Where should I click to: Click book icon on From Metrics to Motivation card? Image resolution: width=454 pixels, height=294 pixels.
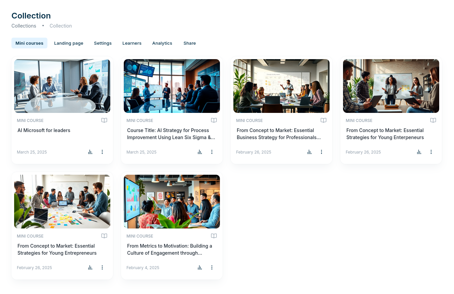point(214,236)
